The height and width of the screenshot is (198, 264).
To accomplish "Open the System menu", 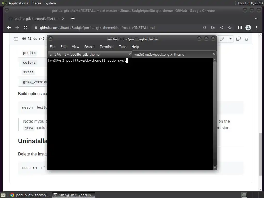I will click(x=50, y=3).
